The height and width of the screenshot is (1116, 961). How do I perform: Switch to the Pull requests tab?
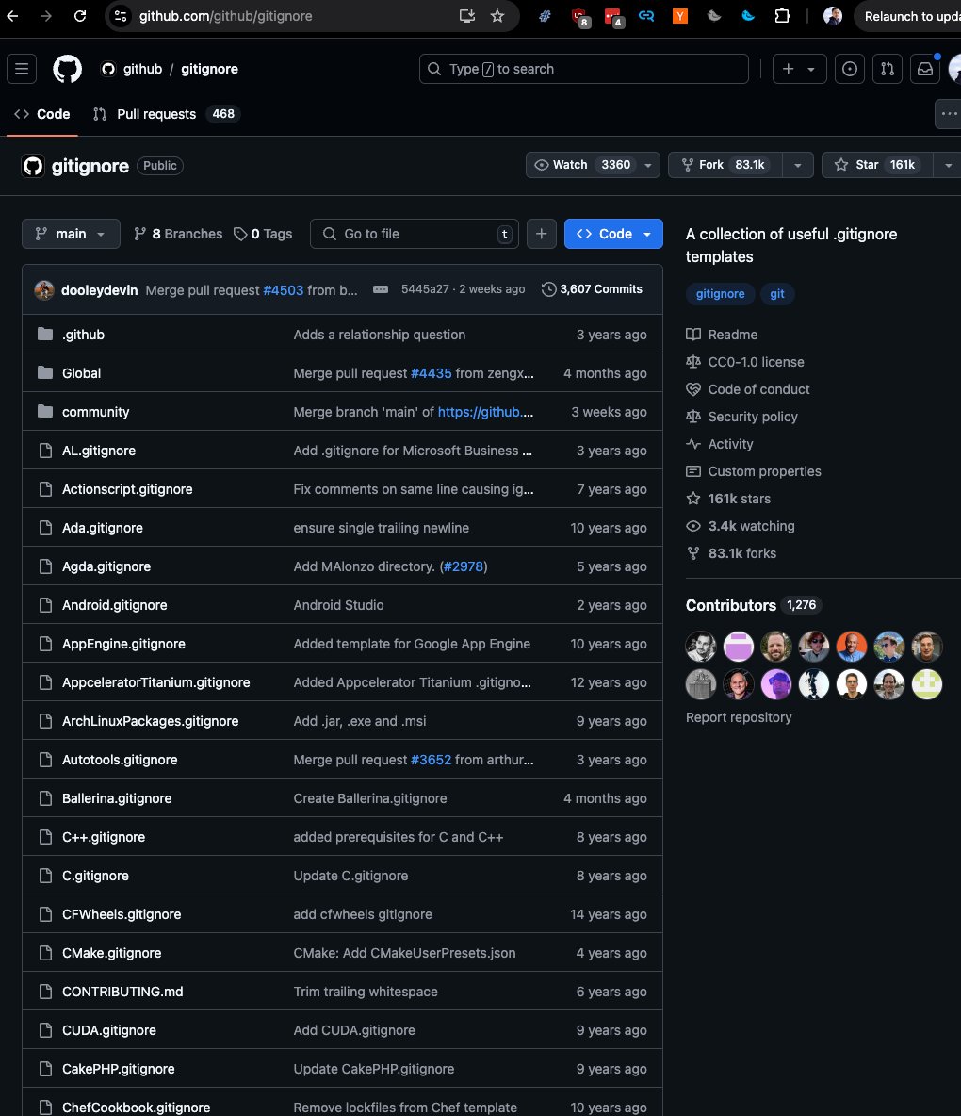pyautogui.click(x=167, y=114)
